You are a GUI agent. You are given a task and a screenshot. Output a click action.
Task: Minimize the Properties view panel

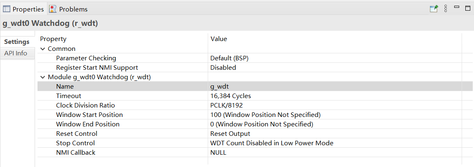click(457, 7)
